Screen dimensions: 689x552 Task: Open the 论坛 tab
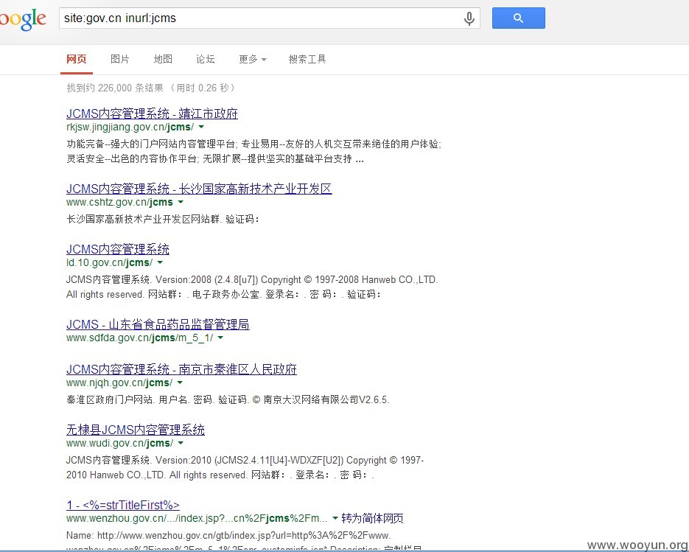[205, 59]
